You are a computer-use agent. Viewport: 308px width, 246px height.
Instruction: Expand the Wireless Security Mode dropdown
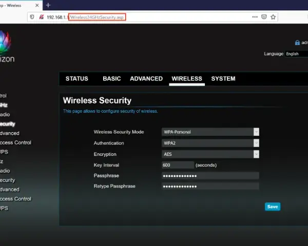click(210, 132)
